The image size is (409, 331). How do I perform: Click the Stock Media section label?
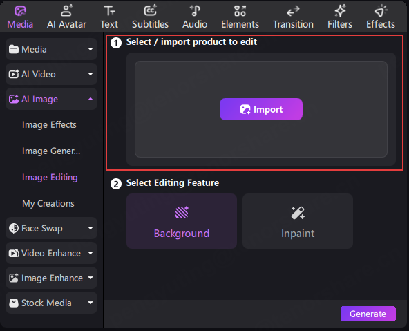pos(46,303)
